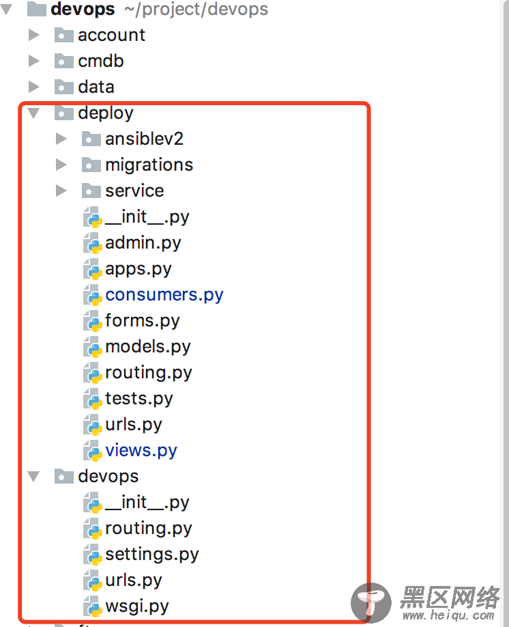Click the vertical scrollbar on the right edge
The image size is (509, 627).
point(504,313)
